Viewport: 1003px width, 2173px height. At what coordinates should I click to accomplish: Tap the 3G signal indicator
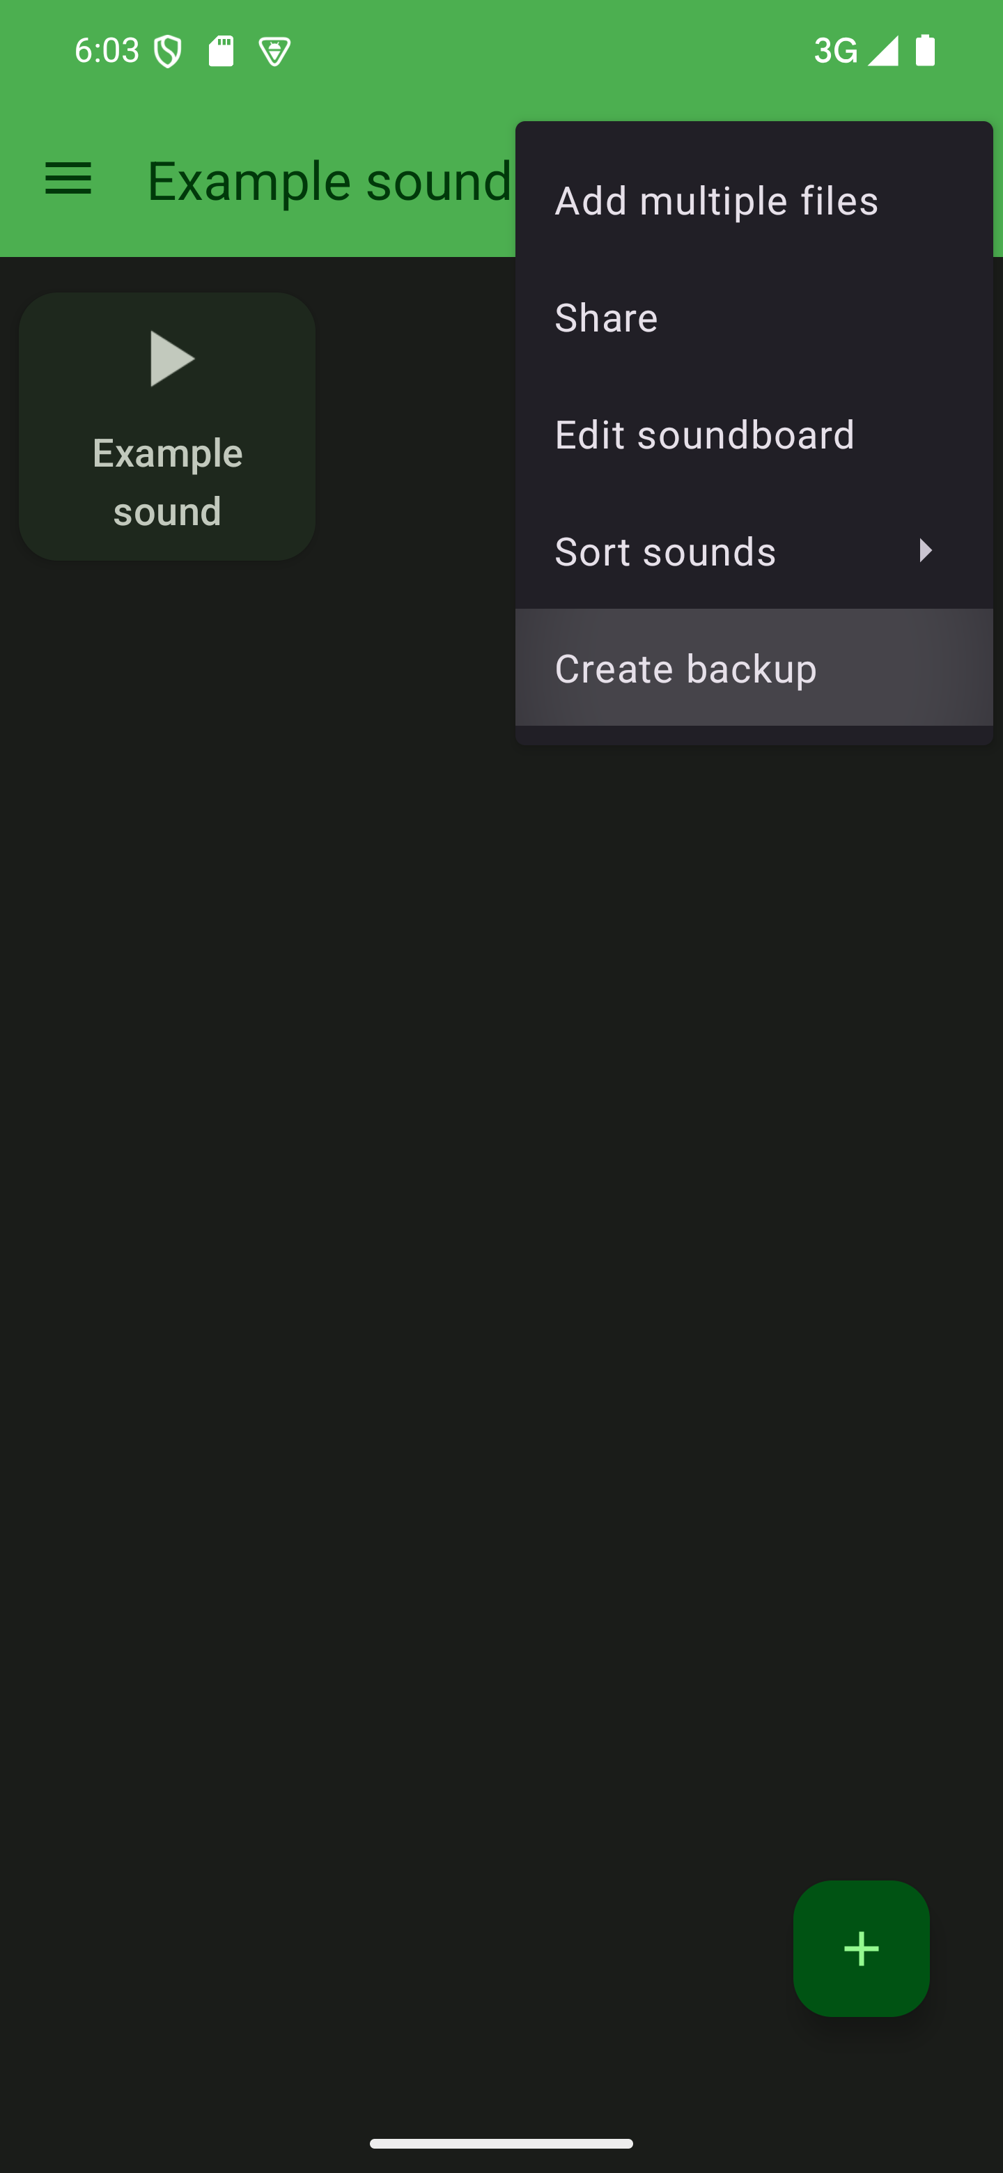(835, 51)
